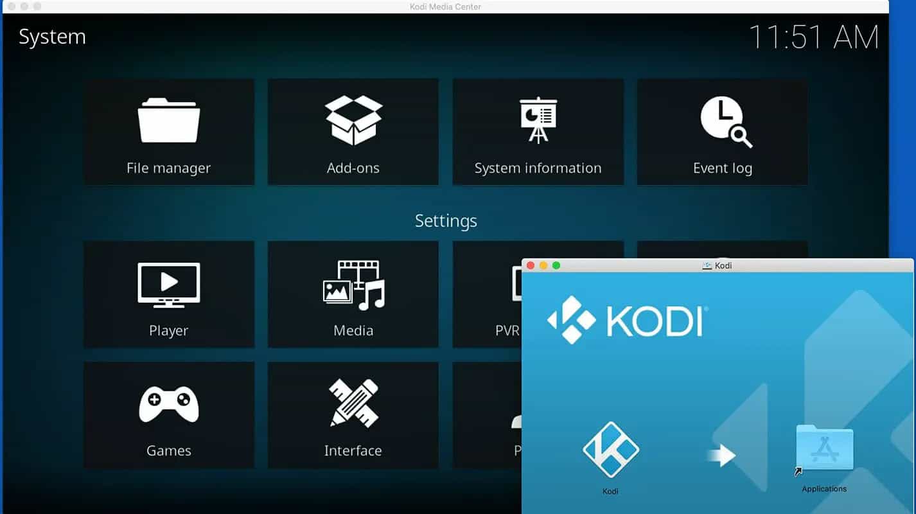Open the Event log tile
916x514 pixels.
[723, 132]
